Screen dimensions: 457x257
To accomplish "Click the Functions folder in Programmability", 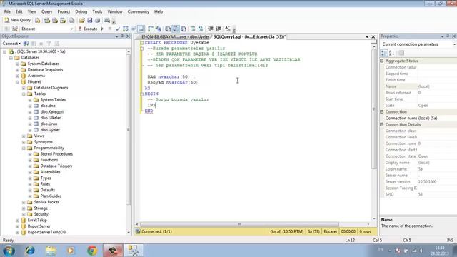I will click(49, 160).
